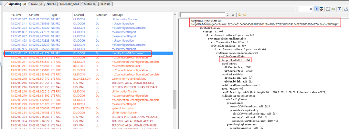Click the targetRAT-Type: eutra (0) line
The width and height of the screenshot is (349, 129).
pos(206,21)
